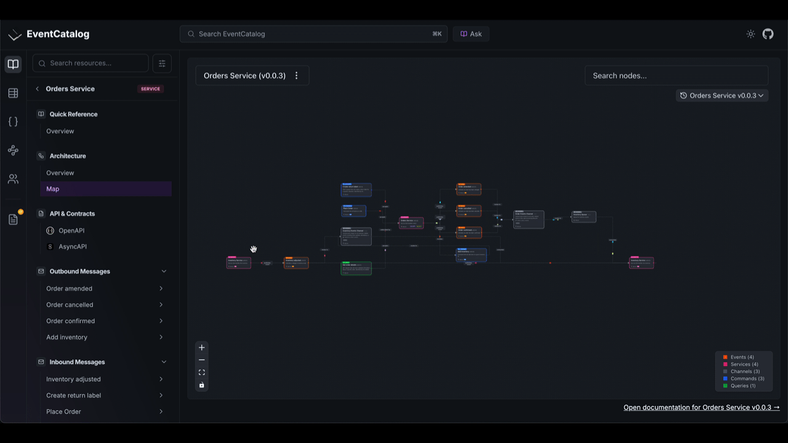Click the Orders Service (v0.0.3) title
This screenshot has width=788, height=443.
[244, 76]
